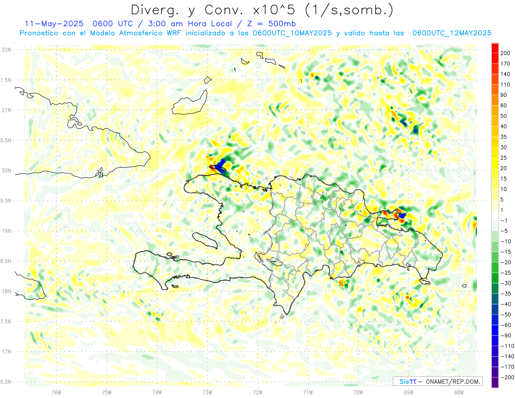Pick the red swatch above the 200 mark
Screen dimensions: 515x398
495,48
